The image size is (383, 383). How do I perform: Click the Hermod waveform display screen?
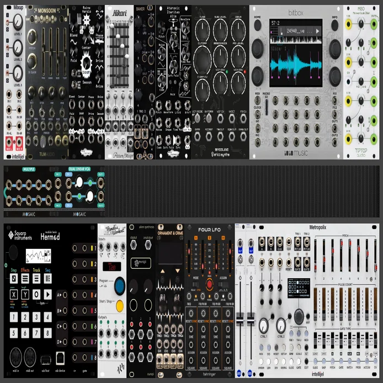[x=38, y=256]
